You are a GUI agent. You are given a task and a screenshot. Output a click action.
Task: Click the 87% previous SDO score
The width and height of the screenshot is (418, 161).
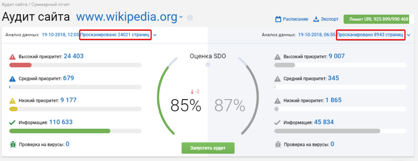point(230,106)
